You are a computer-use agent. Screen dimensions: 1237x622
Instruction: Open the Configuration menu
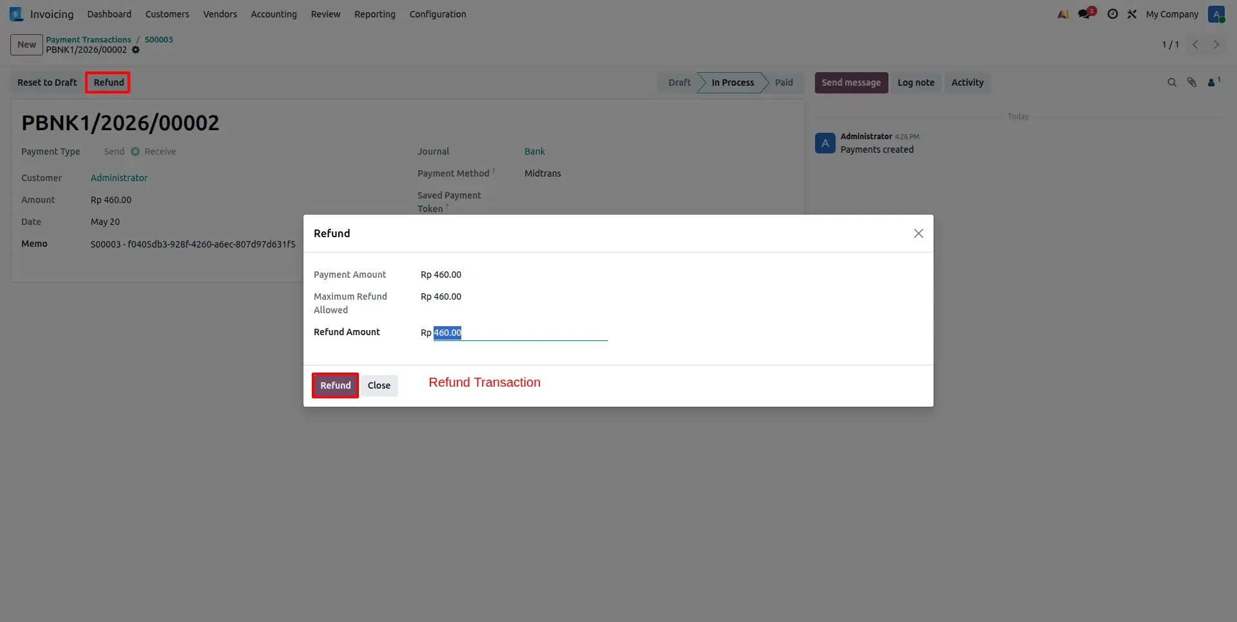438,14
